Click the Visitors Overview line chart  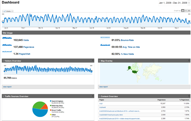(48, 70)
